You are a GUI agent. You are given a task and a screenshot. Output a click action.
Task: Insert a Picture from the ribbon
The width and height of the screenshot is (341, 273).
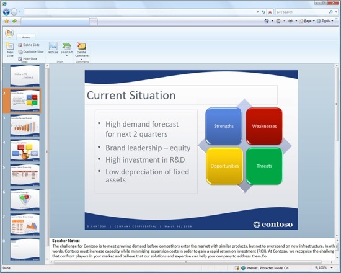coord(53,48)
